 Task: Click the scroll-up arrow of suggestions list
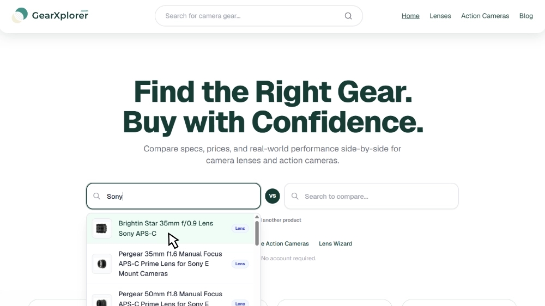coord(257,217)
